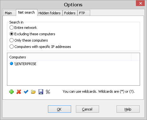This screenshot has width=147, height=120.
Task: Save computer list with floppy disk icon
Action: pos(41,92)
